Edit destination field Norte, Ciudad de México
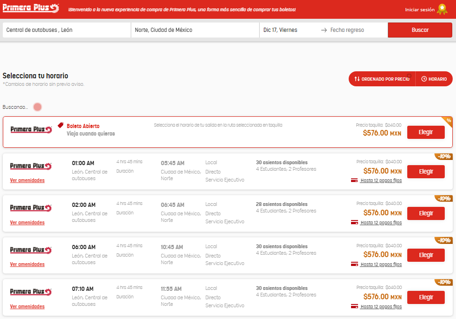This screenshot has height=319, width=456. click(195, 30)
